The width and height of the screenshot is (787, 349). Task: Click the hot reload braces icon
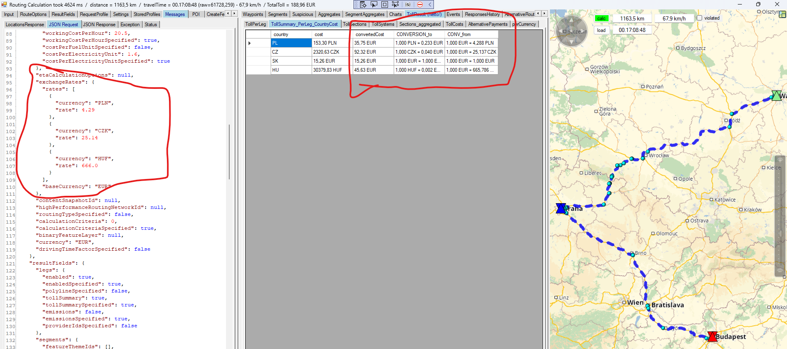tap(408, 5)
